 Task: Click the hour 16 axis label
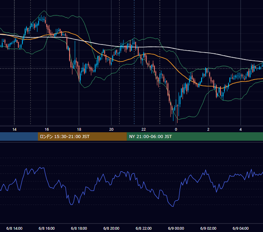point(47,130)
